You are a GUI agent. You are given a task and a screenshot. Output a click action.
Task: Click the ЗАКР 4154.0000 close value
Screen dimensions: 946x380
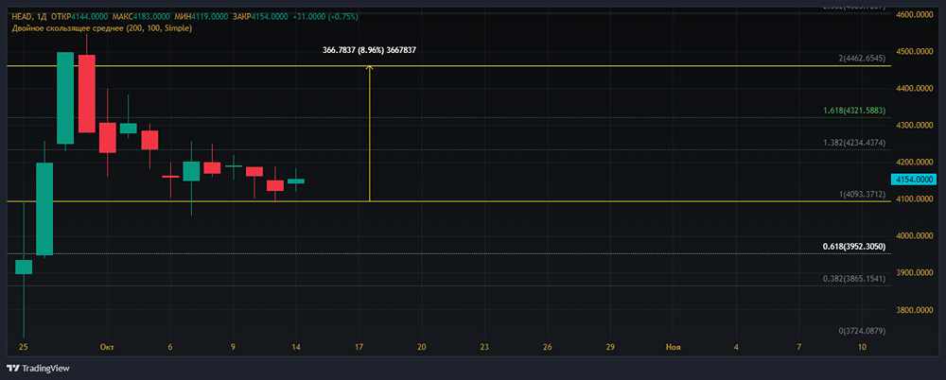point(259,18)
